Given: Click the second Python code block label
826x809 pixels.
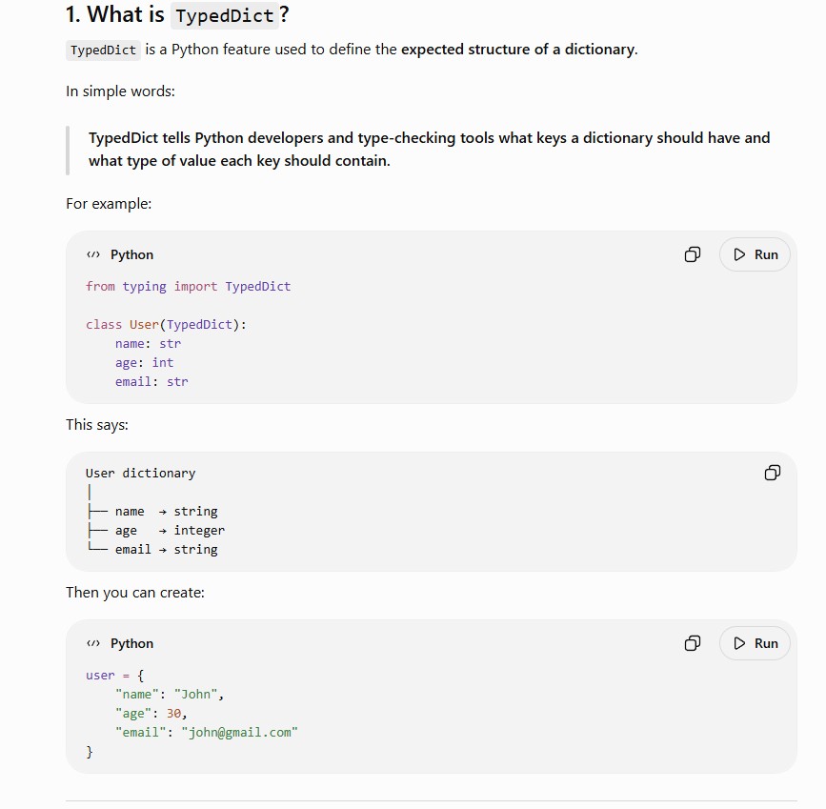Looking at the screenshot, I should tap(131, 643).
